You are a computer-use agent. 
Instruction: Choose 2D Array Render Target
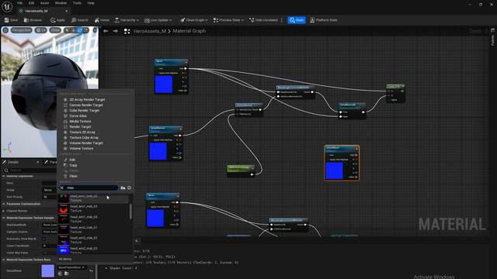click(x=87, y=100)
